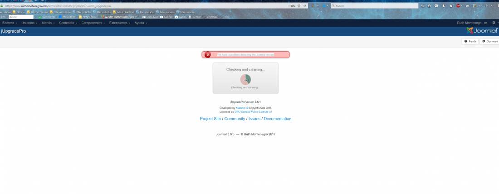Open the Menús dropdown
The image size is (499, 194).
coord(48,23)
